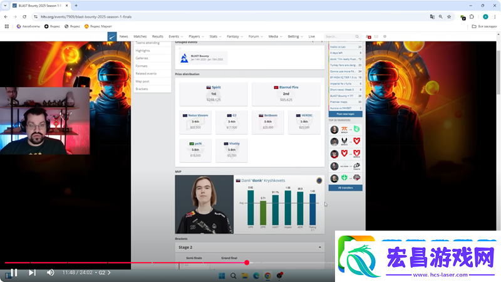This screenshot has height=282, width=501.
Task: Open the Eternal Fire 2nd place card
Action: 286,94
